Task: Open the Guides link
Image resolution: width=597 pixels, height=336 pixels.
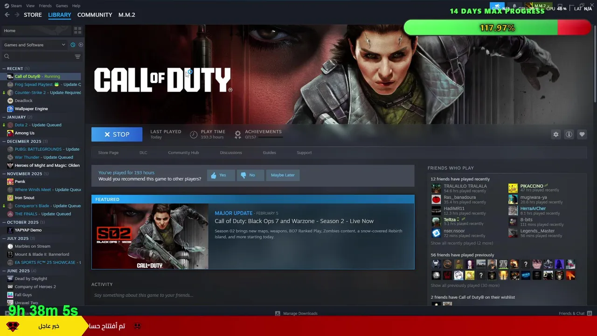Action: tap(269, 153)
